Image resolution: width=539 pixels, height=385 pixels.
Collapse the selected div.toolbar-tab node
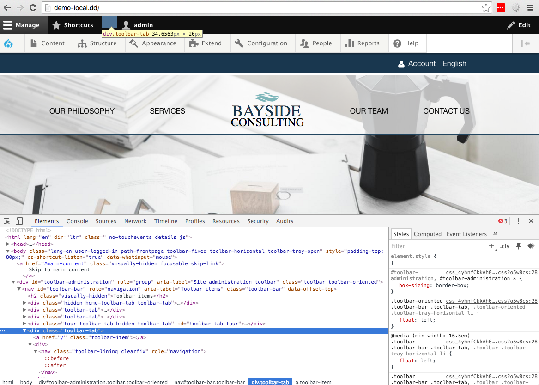pos(24,330)
